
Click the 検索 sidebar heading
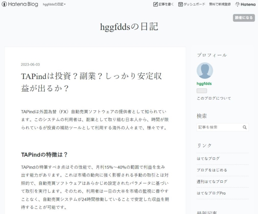tap(202, 116)
